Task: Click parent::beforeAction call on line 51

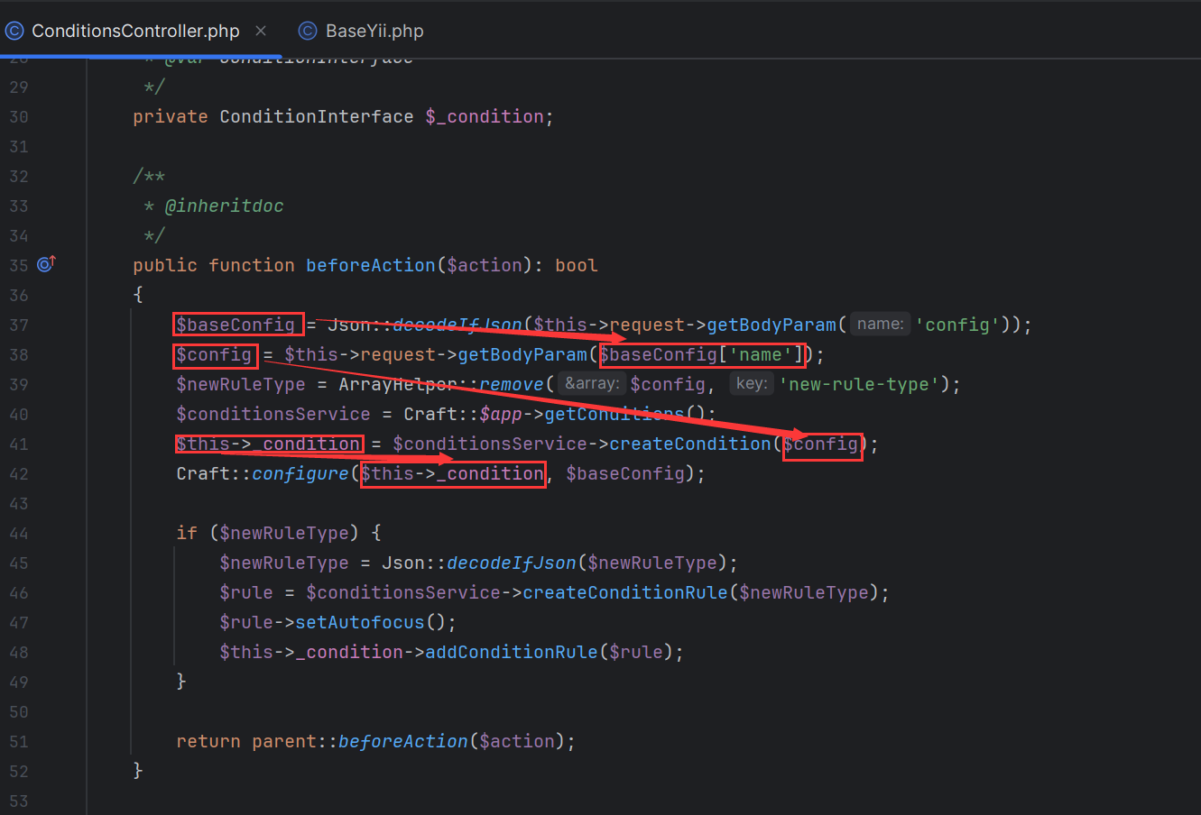Action: click(x=360, y=741)
